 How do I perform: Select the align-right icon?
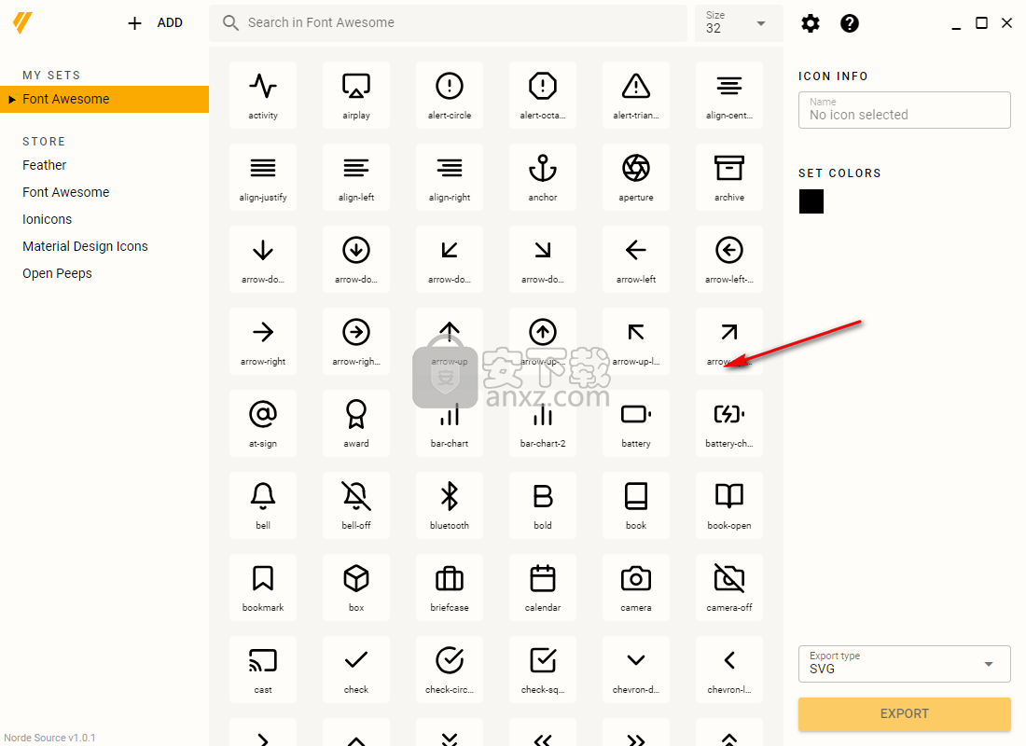pyautogui.click(x=450, y=176)
